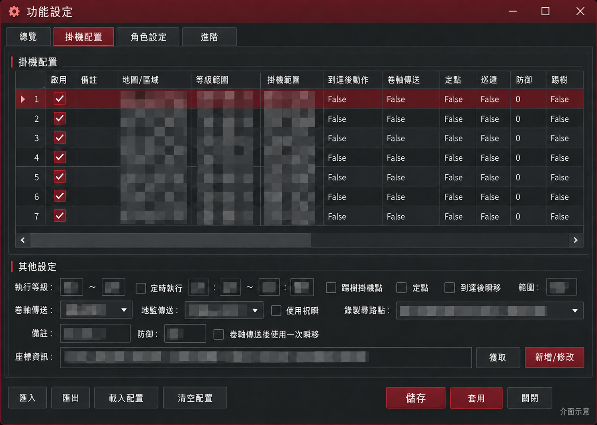Click the gear icon in title bar
Screen dimensions: 597x425
pos(14,12)
